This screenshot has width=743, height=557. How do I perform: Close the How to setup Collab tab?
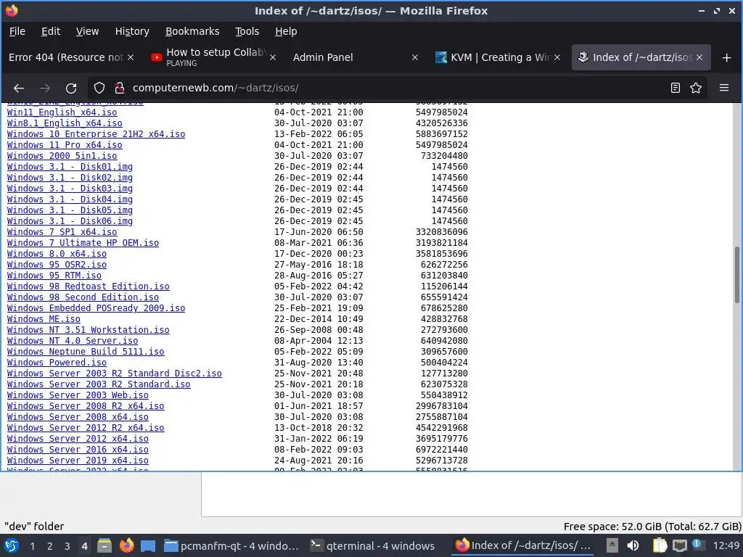pos(273,57)
